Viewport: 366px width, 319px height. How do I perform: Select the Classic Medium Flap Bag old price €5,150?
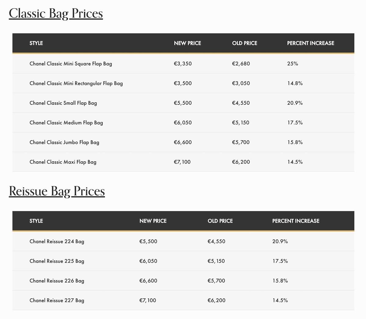pos(241,123)
